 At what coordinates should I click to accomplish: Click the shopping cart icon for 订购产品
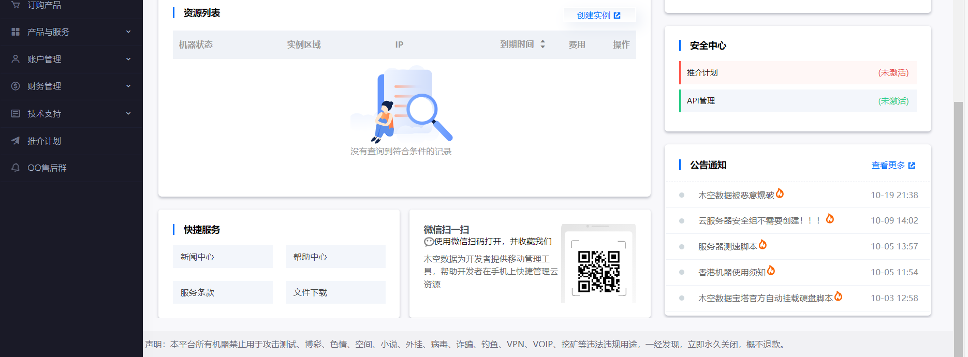[16, 5]
